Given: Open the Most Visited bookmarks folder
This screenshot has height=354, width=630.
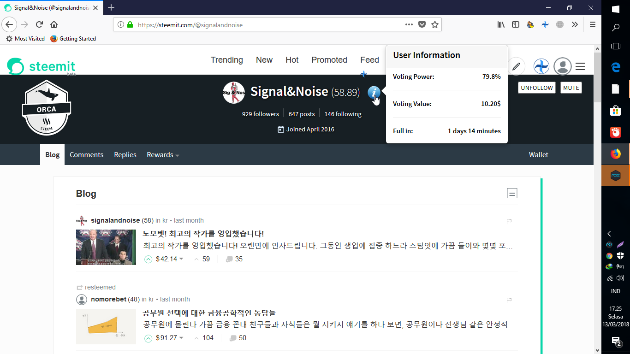Looking at the screenshot, I should (25, 39).
